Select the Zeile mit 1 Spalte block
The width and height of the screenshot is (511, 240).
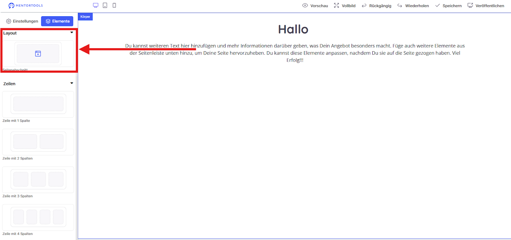point(38,104)
